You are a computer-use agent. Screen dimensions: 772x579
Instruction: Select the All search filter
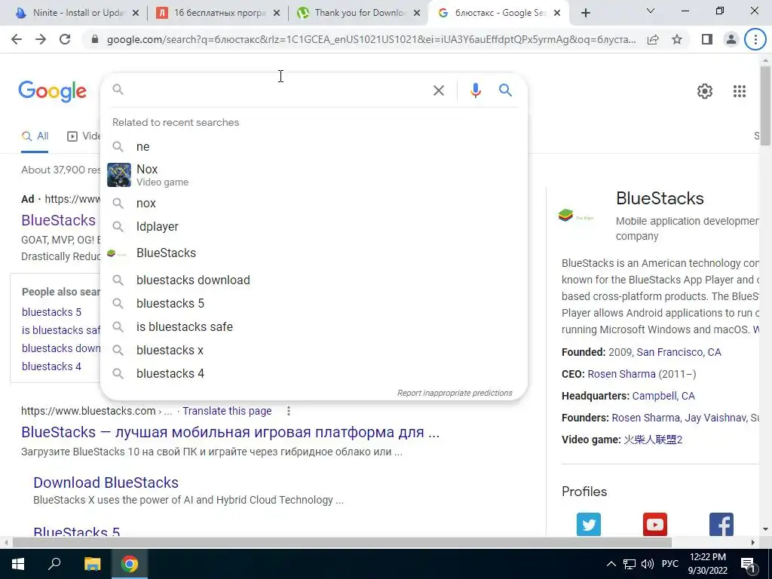pos(35,136)
